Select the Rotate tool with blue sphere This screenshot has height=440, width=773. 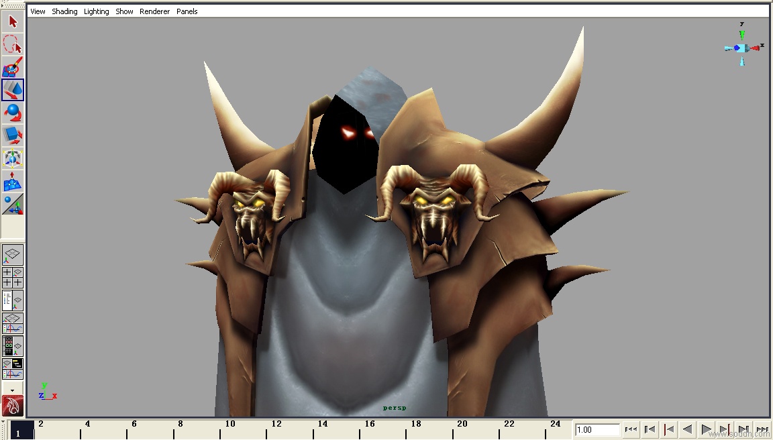(x=13, y=113)
